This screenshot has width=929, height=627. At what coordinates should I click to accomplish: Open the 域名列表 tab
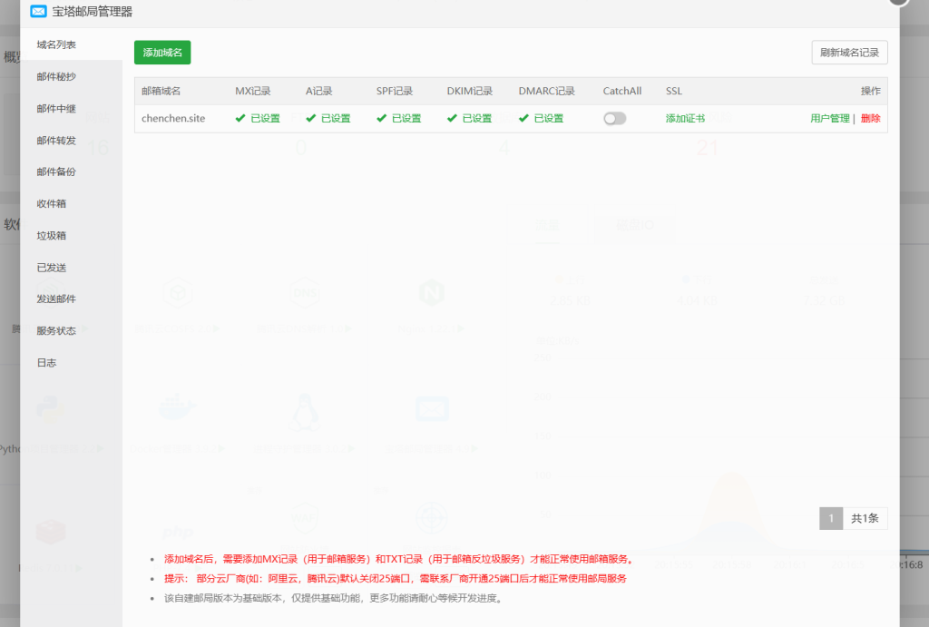56,44
